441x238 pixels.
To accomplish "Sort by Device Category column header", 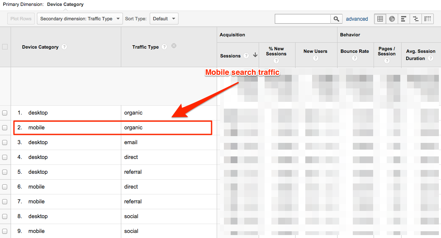I will pos(40,47).
